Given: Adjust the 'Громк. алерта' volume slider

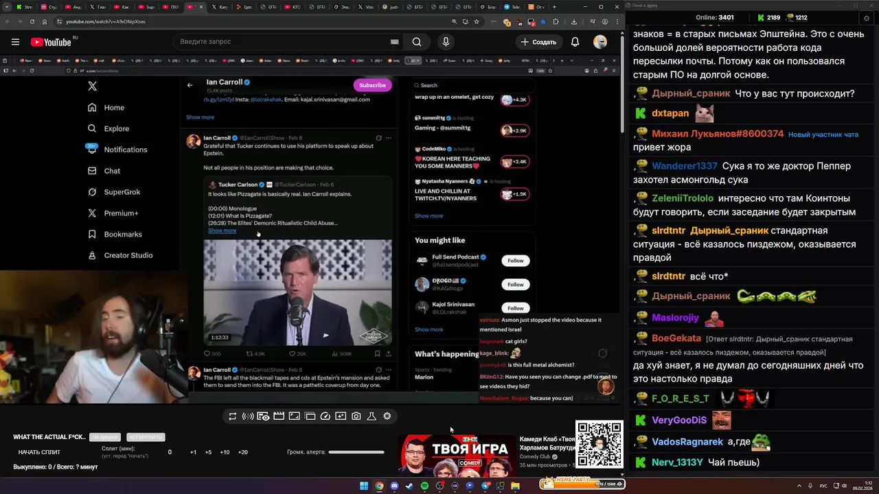Looking at the screenshot, I should pos(356,452).
